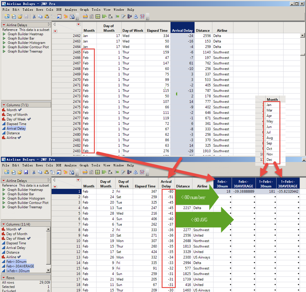The height and width of the screenshot is (292, 306).
Task: Click the Fit Y by X icon in upper toolbar
Action: [111, 16]
